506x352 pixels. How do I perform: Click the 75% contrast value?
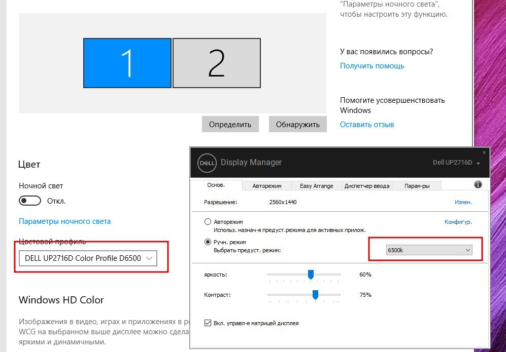(365, 295)
